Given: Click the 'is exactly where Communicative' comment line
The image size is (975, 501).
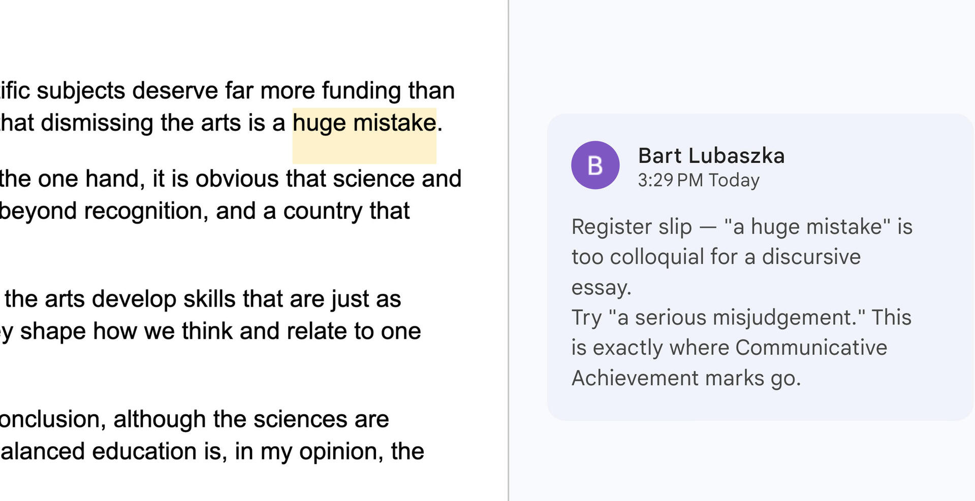Looking at the screenshot, I should click(x=729, y=348).
